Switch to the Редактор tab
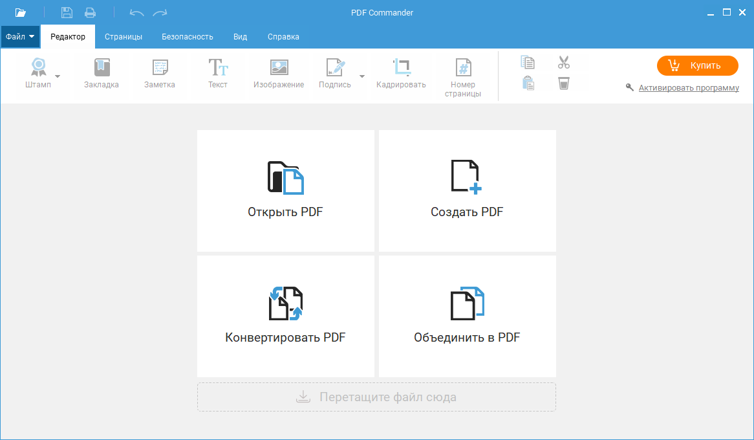This screenshot has height=440, width=754. click(68, 37)
